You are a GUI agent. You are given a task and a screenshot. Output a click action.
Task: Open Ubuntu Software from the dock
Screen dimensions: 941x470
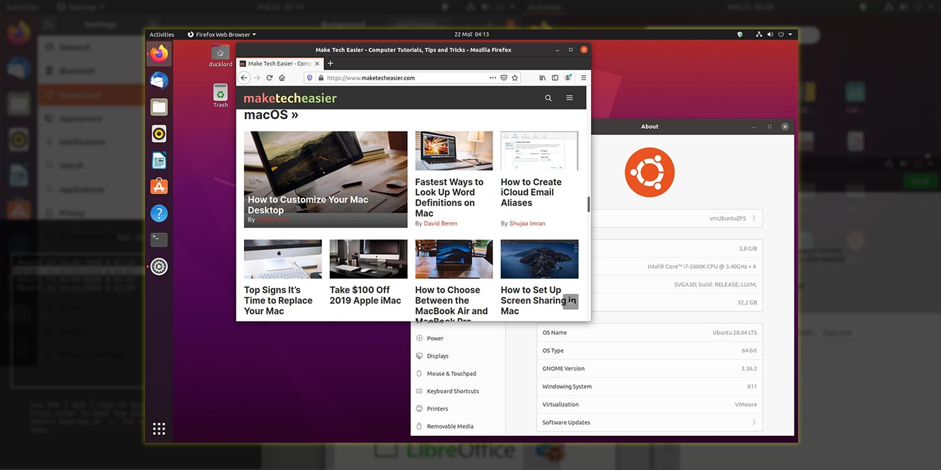[158, 186]
